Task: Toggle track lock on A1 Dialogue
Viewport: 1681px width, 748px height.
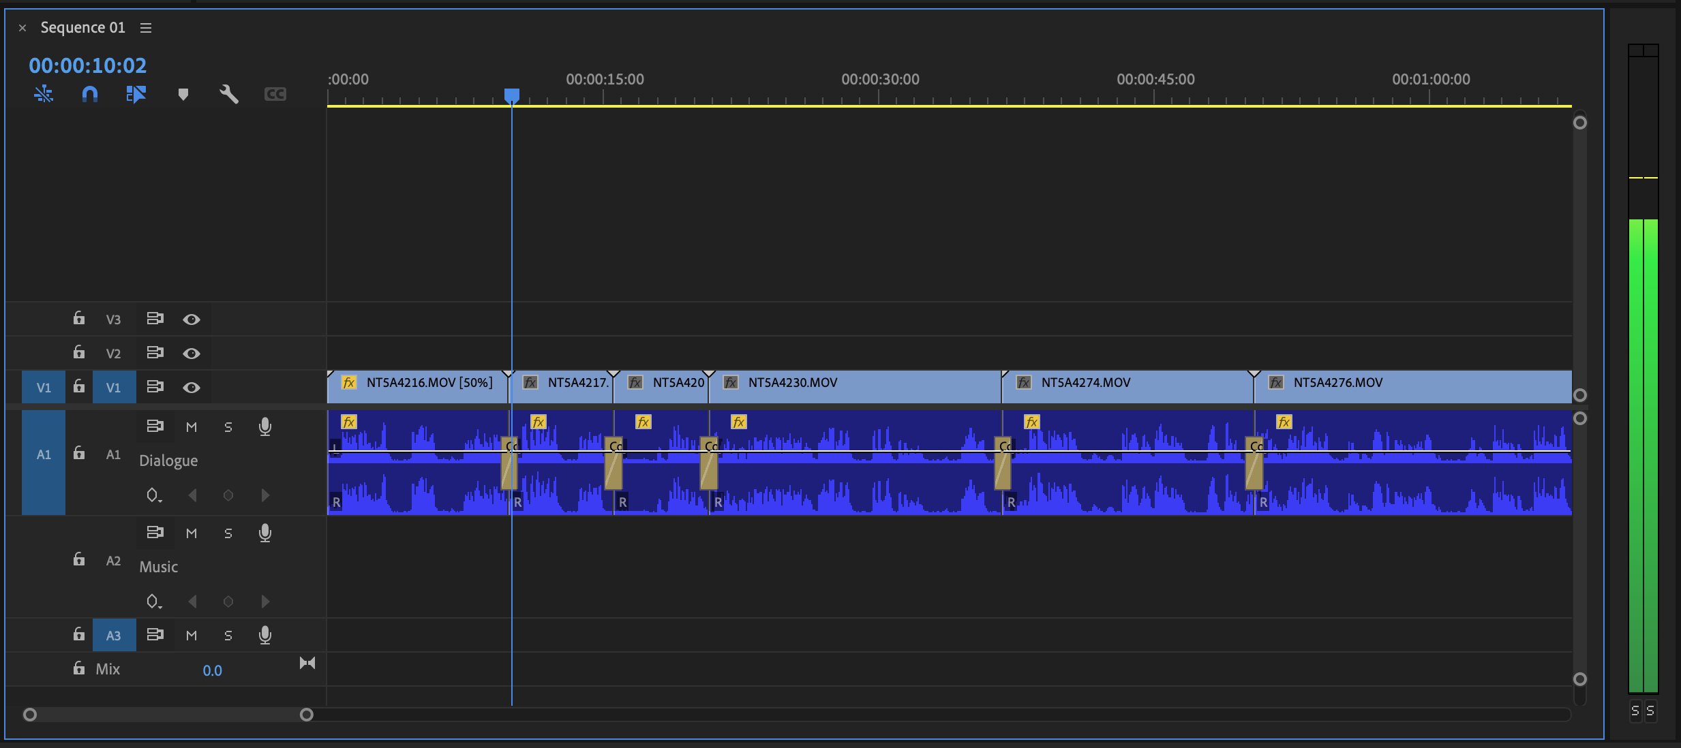Action: click(79, 453)
